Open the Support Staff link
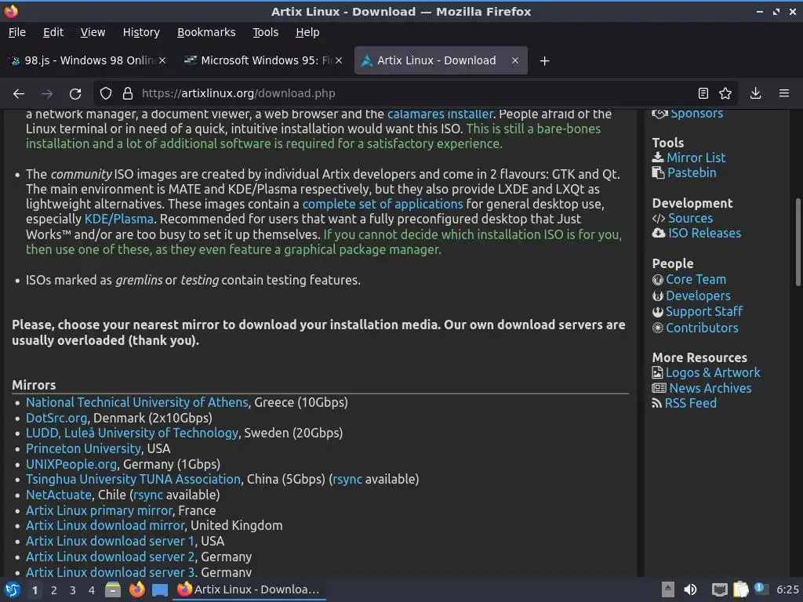803x602 pixels. [x=703, y=311]
